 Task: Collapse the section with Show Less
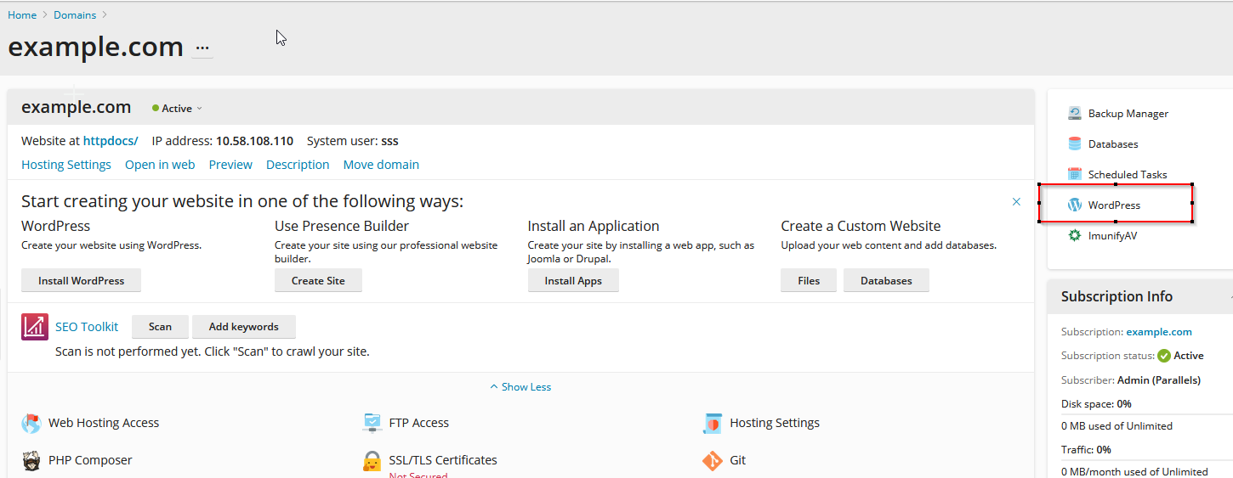pos(520,387)
